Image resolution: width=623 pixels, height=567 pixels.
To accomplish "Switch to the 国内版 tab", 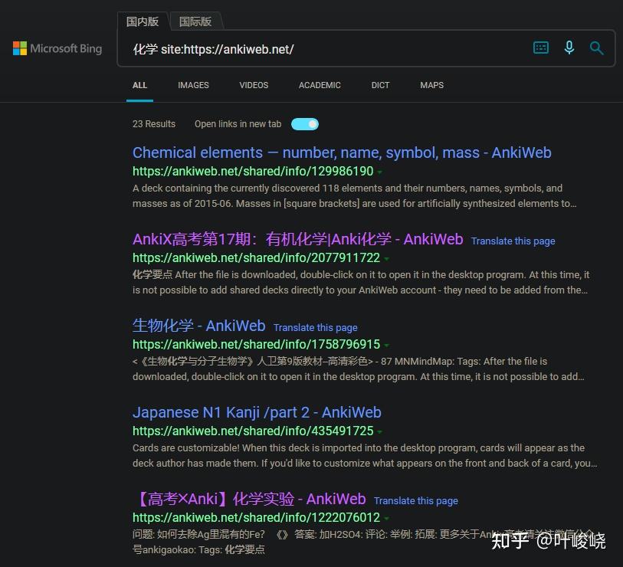I will (143, 21).
